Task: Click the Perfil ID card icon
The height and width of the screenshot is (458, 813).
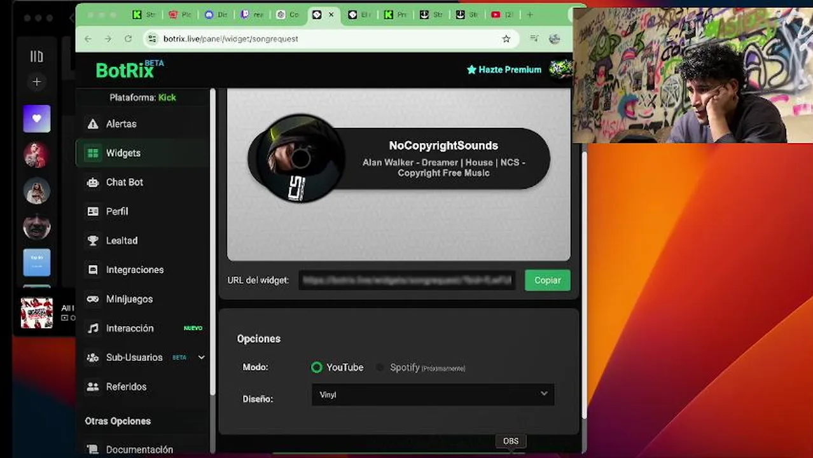Action: (x=93, y=211)
